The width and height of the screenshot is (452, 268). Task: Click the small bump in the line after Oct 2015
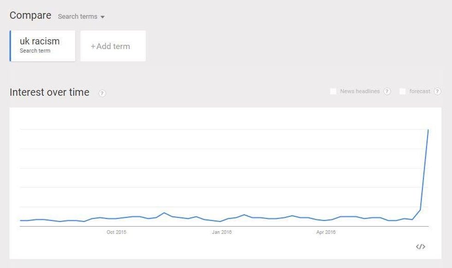pyautogui.click(x=164, y=213)
